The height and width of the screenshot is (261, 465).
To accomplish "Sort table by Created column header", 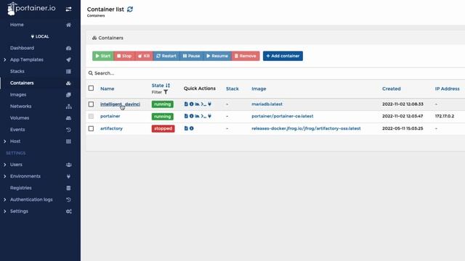I will coord(391,88).
